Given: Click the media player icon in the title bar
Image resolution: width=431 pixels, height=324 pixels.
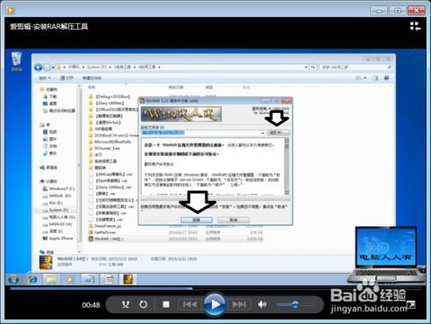Looking at the screenshot, I should (11, 11).
